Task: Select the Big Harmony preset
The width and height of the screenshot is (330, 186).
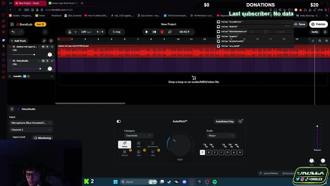Action: click(153, 144)
